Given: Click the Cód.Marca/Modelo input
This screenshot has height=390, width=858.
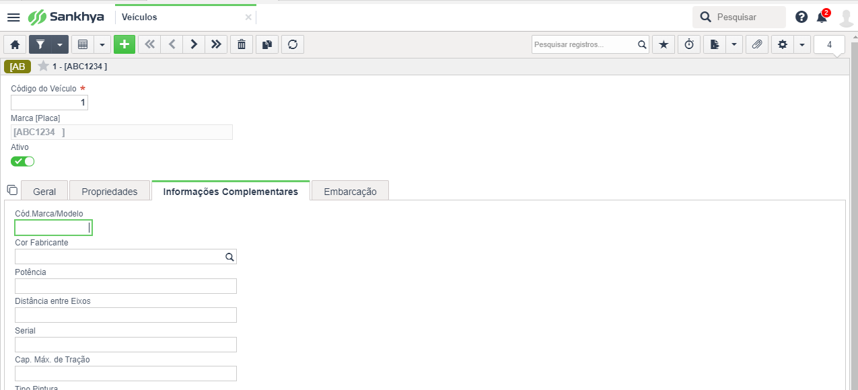Looking at the screenshot, I should pyautogui.click(x=53, y=228).
